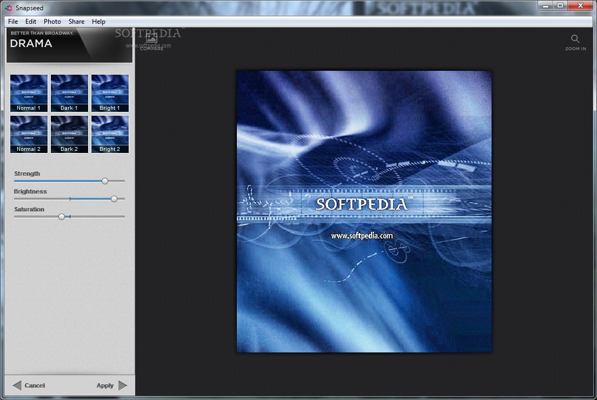Open the Photo menu

(52, 22)
